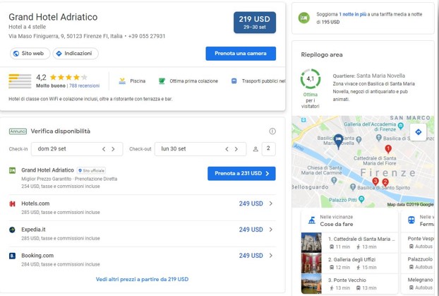439x296 pixels.
Task: Open Expedia.it offer
Action: coord(143,234)
